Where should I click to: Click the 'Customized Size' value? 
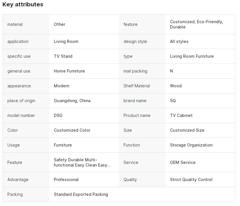coord(187,130)
